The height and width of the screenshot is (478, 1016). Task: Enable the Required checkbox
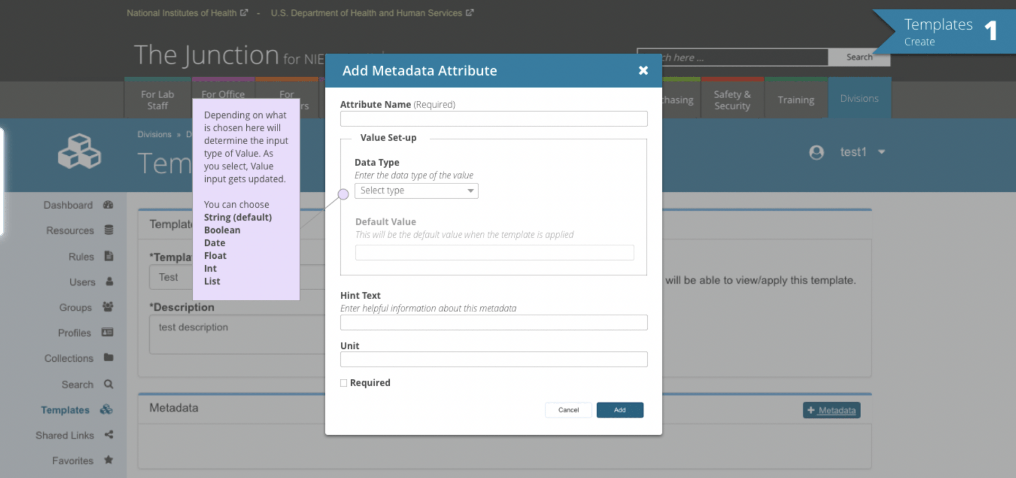344,383
